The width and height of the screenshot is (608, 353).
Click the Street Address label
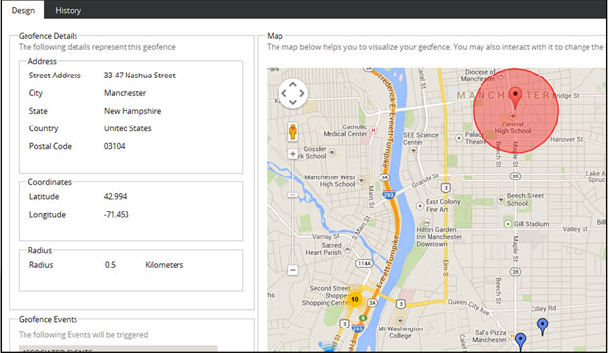pos(55,76)
